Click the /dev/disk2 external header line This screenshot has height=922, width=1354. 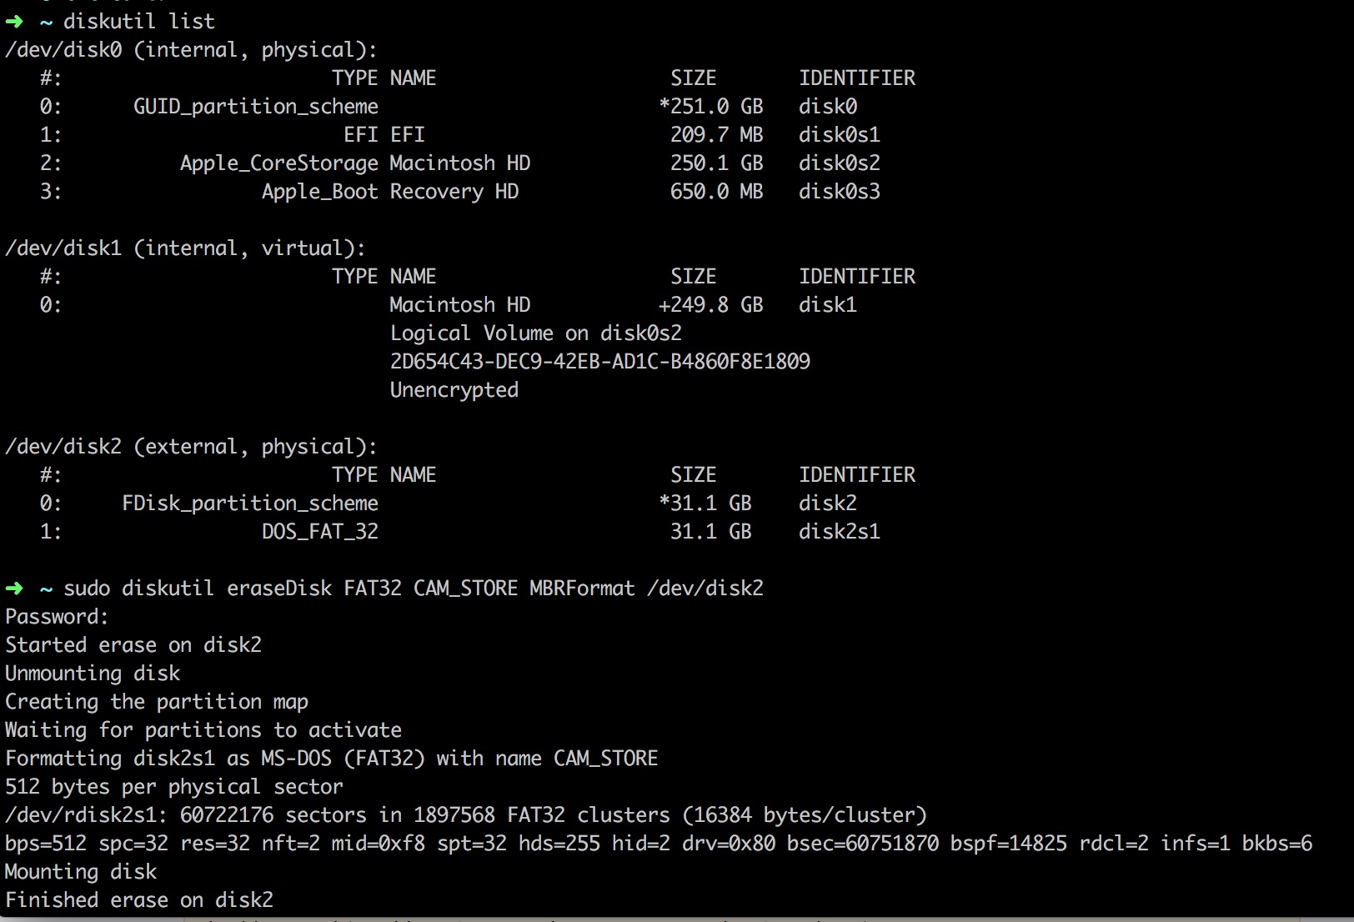tap(191, 447)
